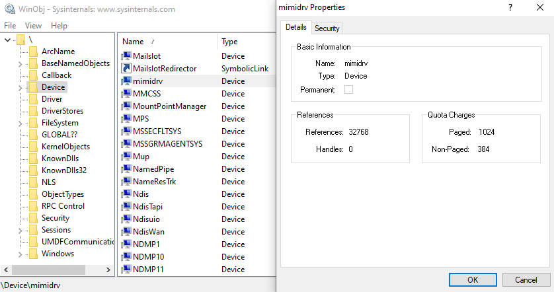
Task: Click the WinObj application title icon
Action: (10, 9)
